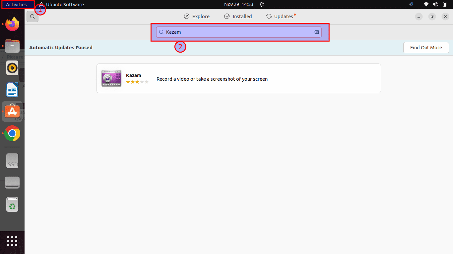
Task: Open the Trash from the dock
Action: coord(12,205)
